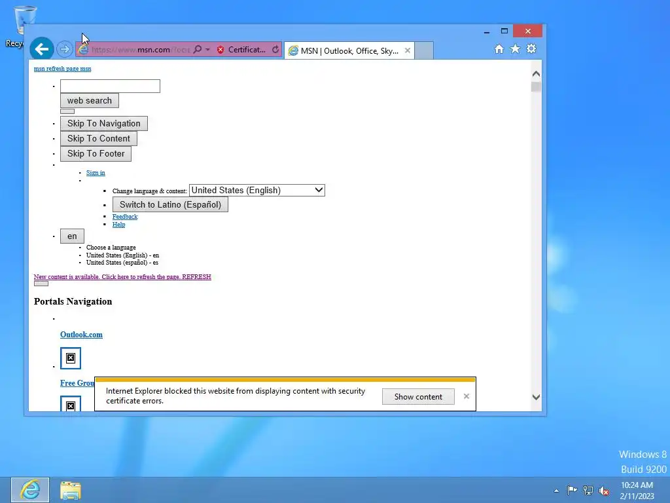The height and width of the screenshot is (503, 670).
Task: Click Switch to Latino (Español) button
Action: 170,204
